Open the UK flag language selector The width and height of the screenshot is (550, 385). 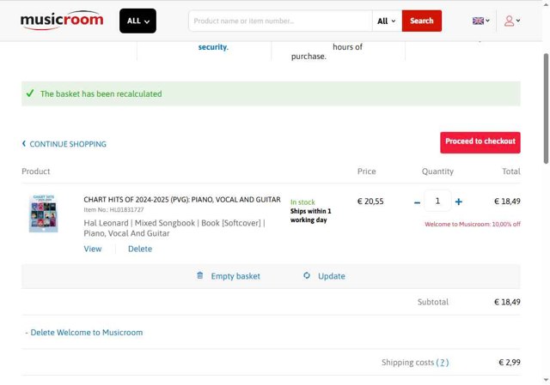pyautogui.click(x=481, y=21)
